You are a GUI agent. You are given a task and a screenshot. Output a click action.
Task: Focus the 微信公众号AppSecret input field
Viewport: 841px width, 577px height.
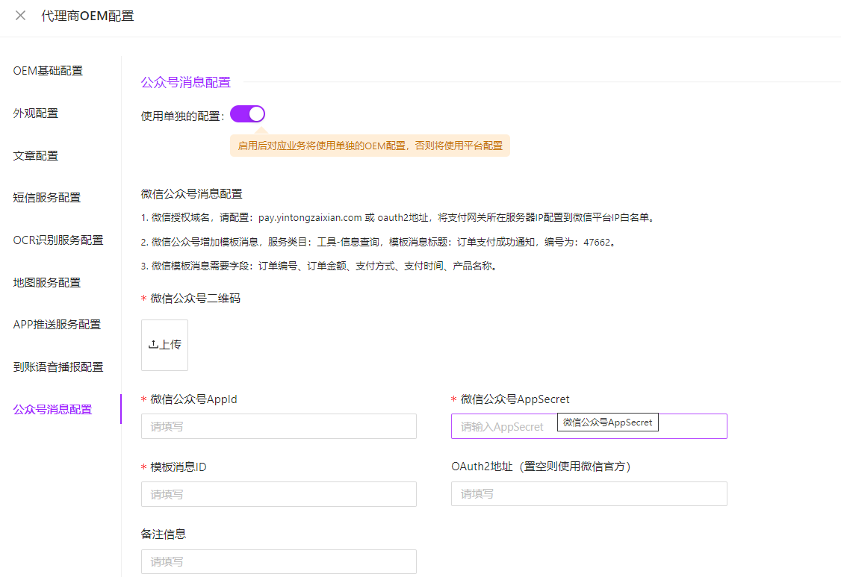pos(500,427)
